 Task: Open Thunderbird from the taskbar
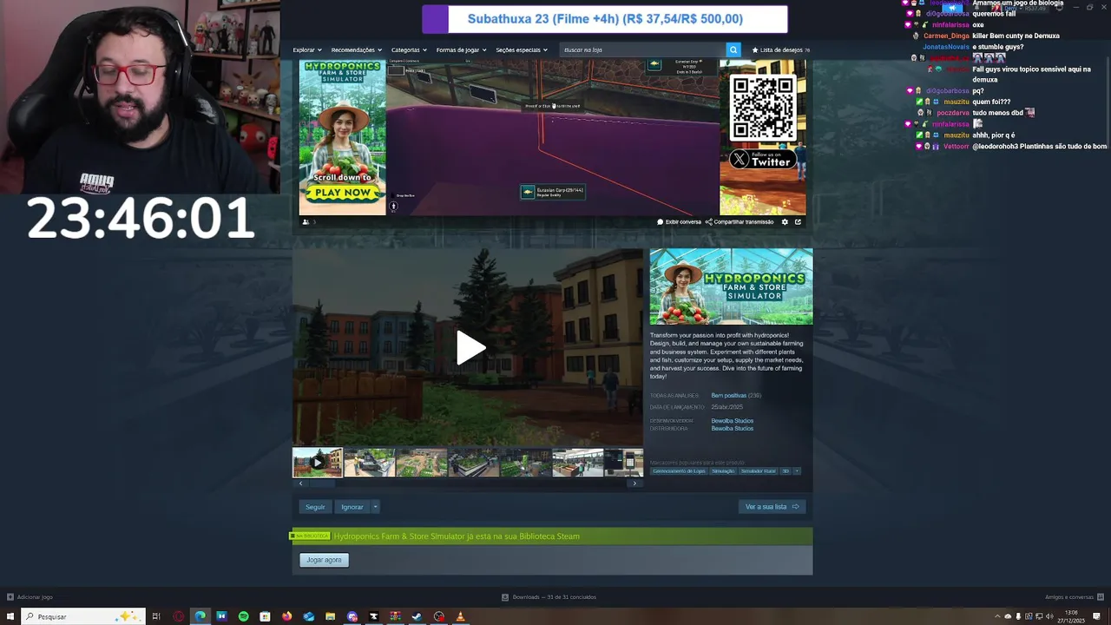(x=309, y=616)
